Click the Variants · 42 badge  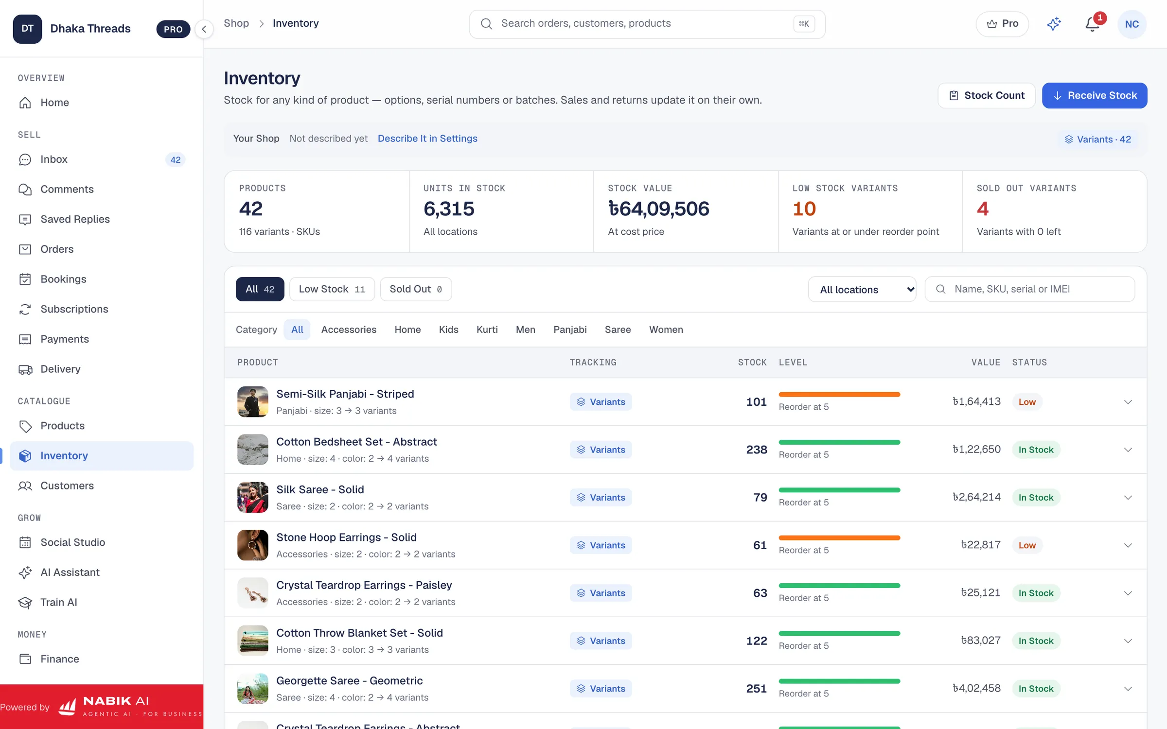click(1097, 139)
